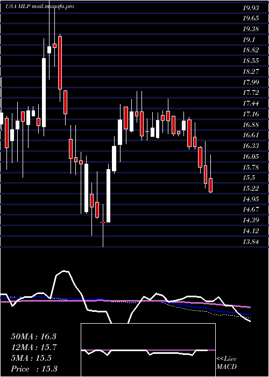The height and width of the screenshot is (377, 269).
Task: Click the last red candlestick near 15.3
Action: pyautogui.click(x=211, y=185)
